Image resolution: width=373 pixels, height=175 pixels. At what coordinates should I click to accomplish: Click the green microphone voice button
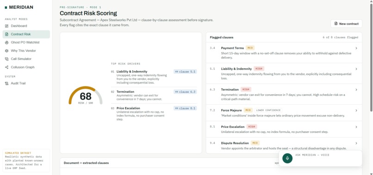[x=287, y=158]
